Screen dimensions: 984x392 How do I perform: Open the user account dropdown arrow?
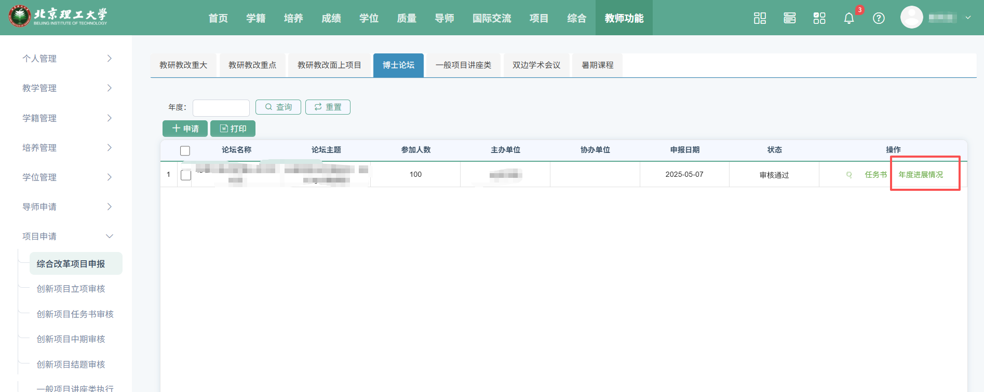(x=968, y=18)
